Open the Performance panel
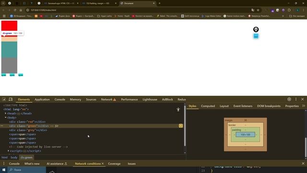Screen dimensions: 307x173 click(129, 99)
